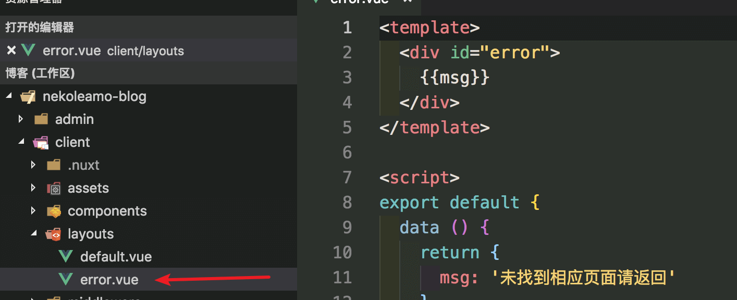Expand the components folder arrow
The image size is (737, 300).
coord(33,211)
